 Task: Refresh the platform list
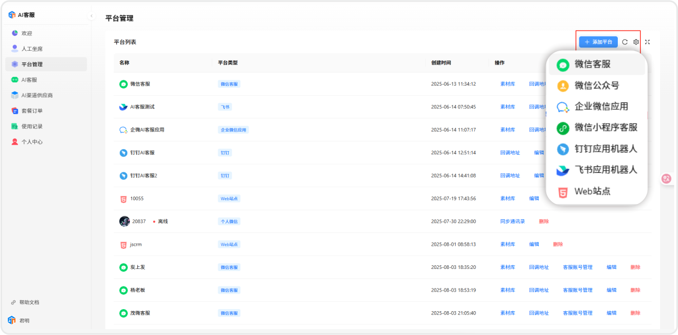(625, 42)
